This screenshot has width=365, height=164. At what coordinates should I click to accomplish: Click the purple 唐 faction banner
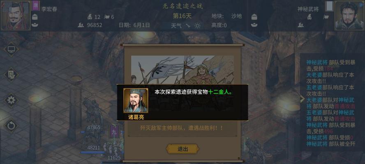36,6
